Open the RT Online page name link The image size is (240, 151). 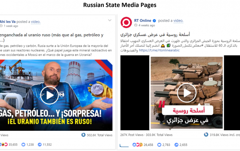click(x=143, y=21)
